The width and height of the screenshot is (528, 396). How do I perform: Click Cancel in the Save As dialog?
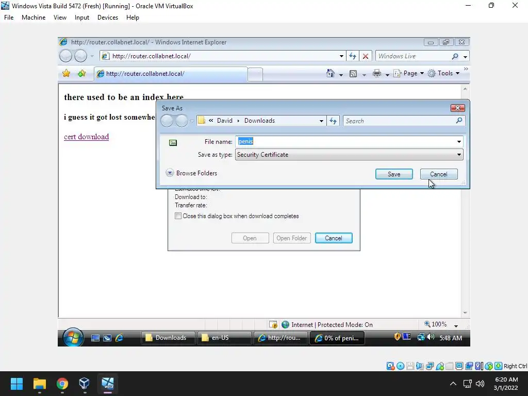(439, 174)
